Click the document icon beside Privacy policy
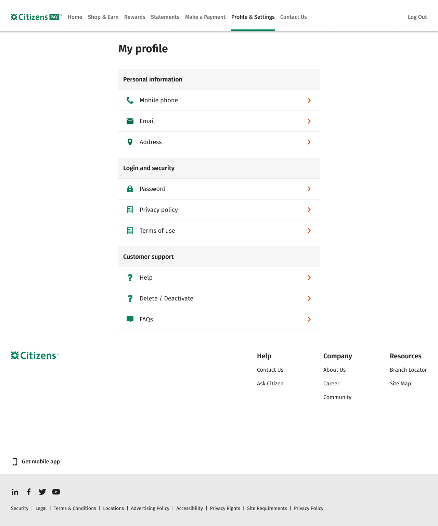 (x=130, y=210)
